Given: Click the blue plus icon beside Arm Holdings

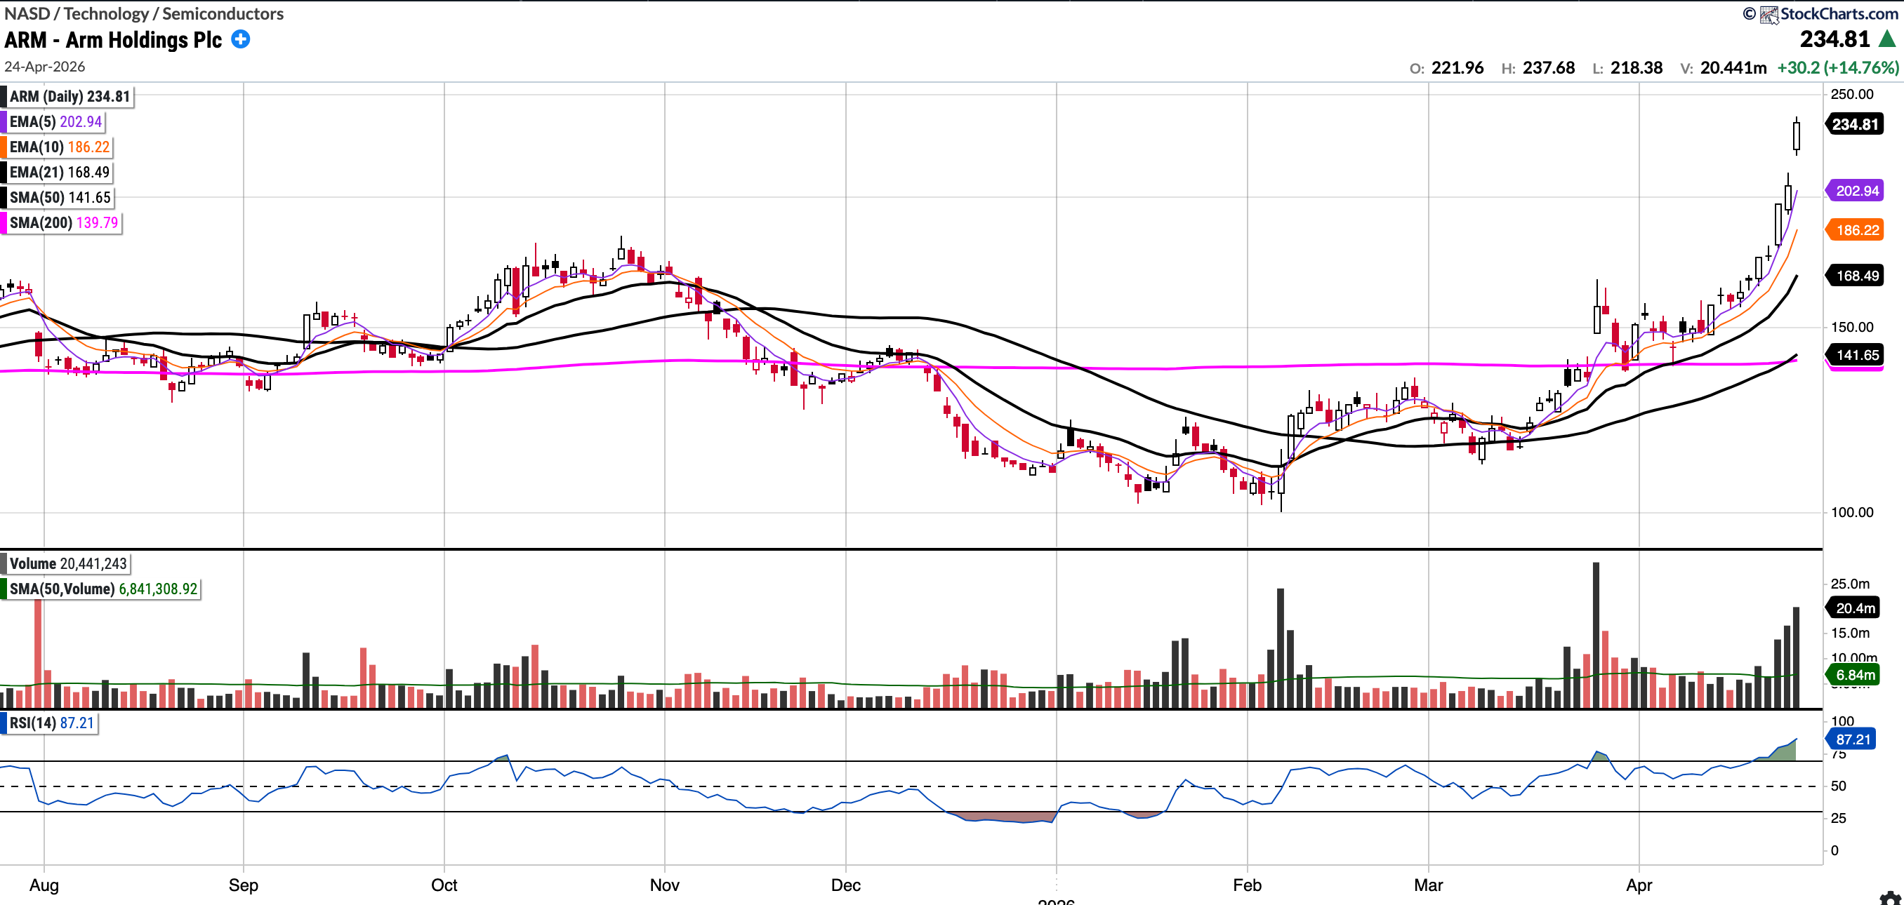Looking at the screenshot, I should pyautogui.click(x=240, y=39).
